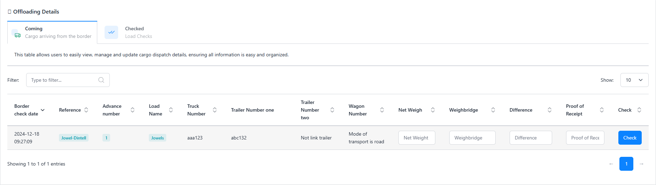
Task: Click the previous page arrow
Action: 611,164
